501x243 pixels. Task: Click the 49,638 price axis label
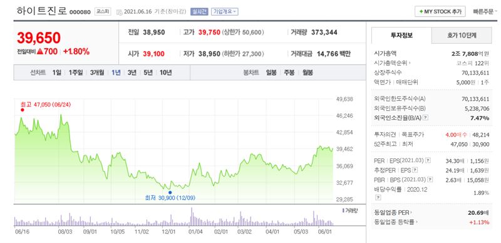tap(344, 99)
